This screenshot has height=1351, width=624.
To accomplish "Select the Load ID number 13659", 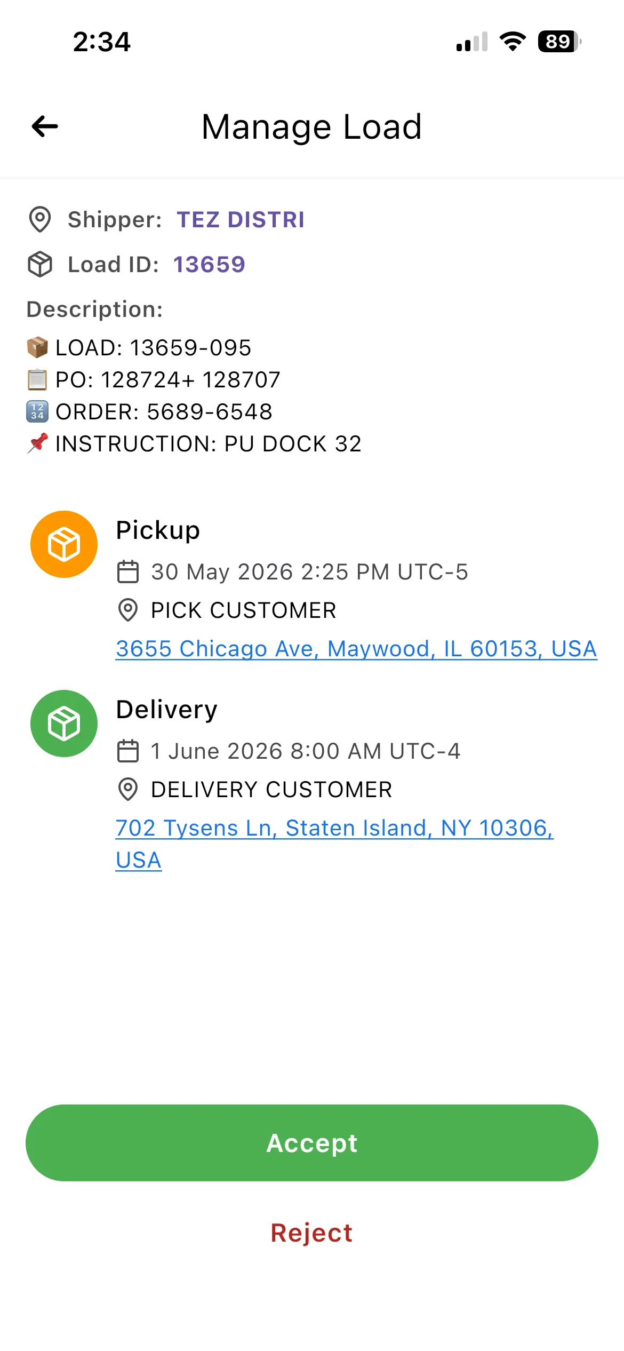I will pos(209,265).
